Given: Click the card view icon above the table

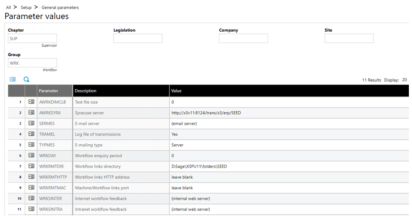Looking at the screenshot, I should (x=13, y=80).
